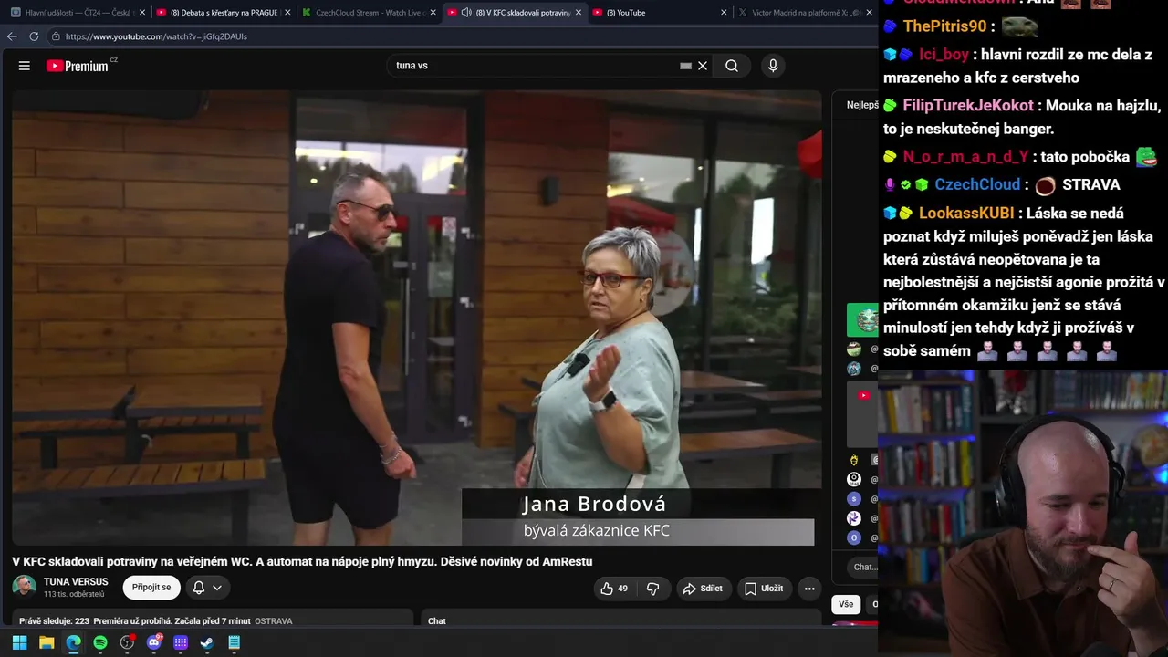Image resolution: width=1168 pixels, height=657 pixels.
Task: Select the 'V KFC skladovali potraviny' tab
Action: pyautogui.click(x=514, y=13)
